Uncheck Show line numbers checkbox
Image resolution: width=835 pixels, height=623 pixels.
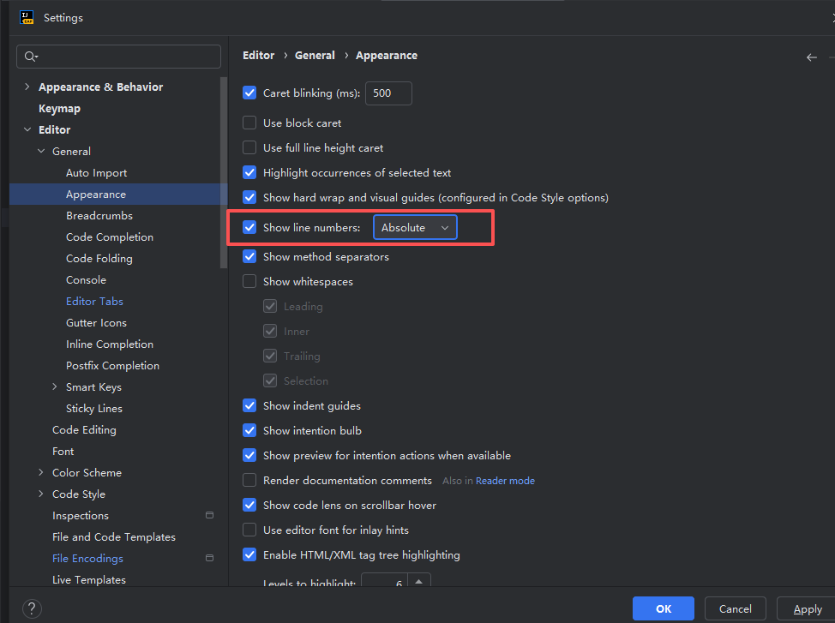coord(249,227)
